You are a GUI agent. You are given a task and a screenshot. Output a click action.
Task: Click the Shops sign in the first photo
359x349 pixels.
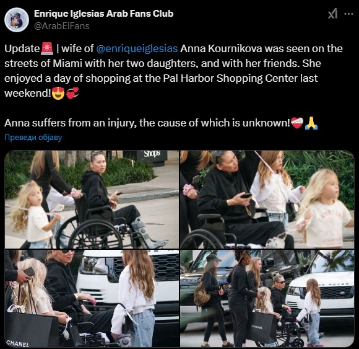(x=152, y=153)
